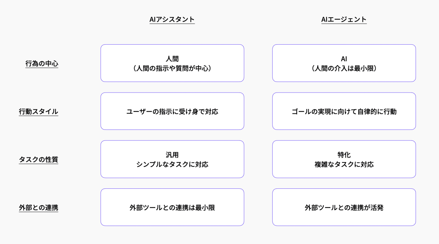Image resolution: width=439 pixels, height=244 pixels.
Task: Select the ゴールの実現に向けて自律的に行動 box
Action: pos(344,112)
